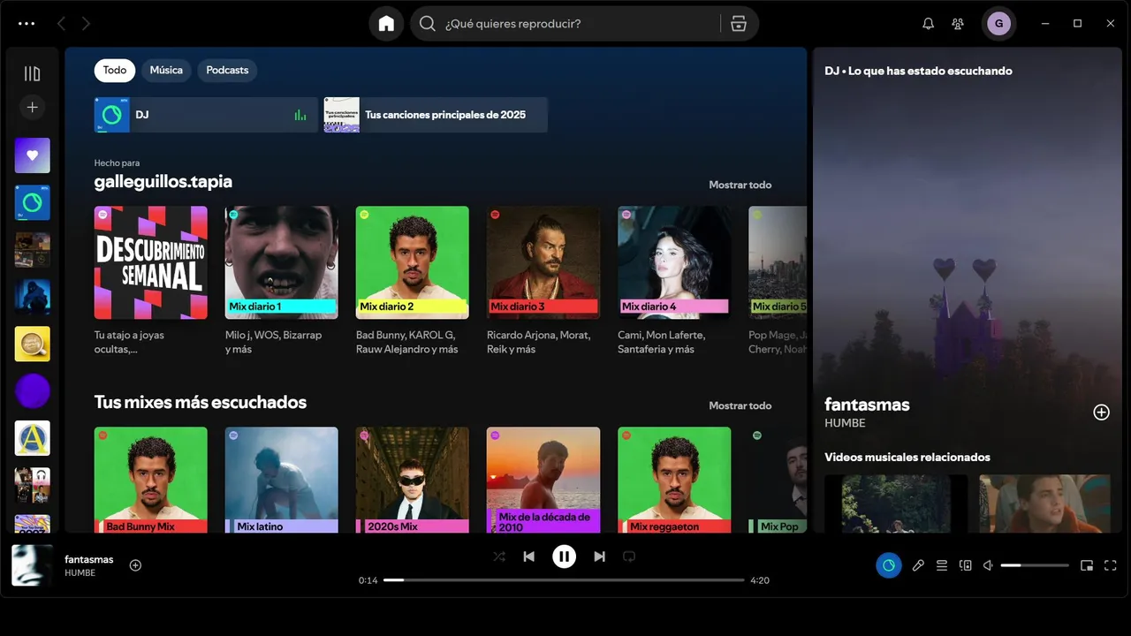Click into the ¿Qué quieres reproducir? field
Viewport: 1131px width, 636px height.
click(x=579, y=24)
